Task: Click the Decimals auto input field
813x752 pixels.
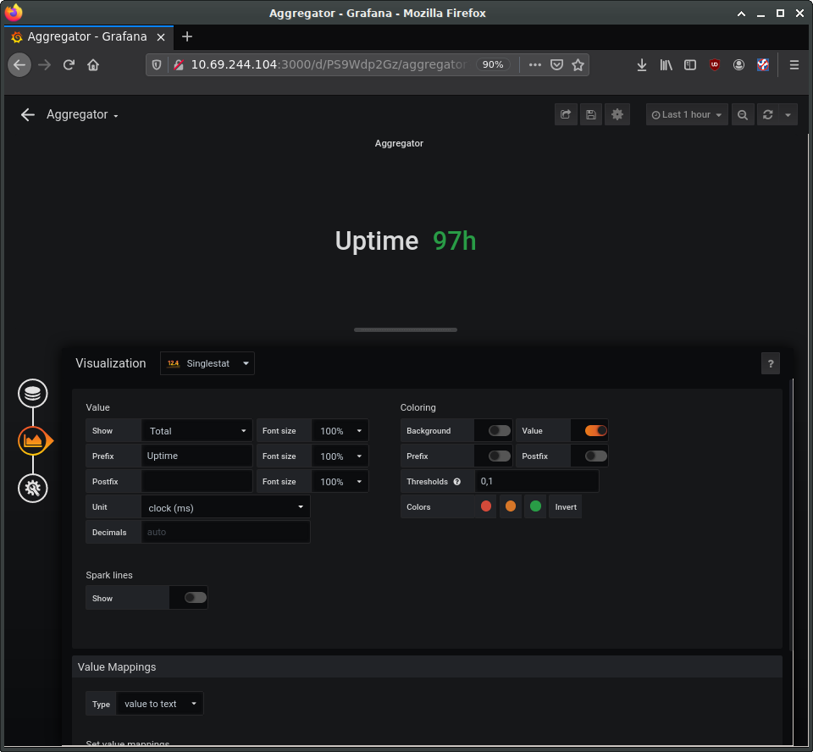Action: click(225, 532)
